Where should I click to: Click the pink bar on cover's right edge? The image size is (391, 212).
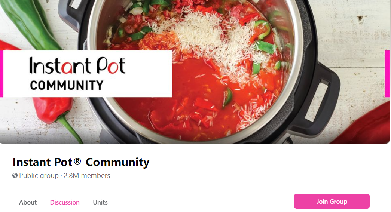click(x=387, y=74)
